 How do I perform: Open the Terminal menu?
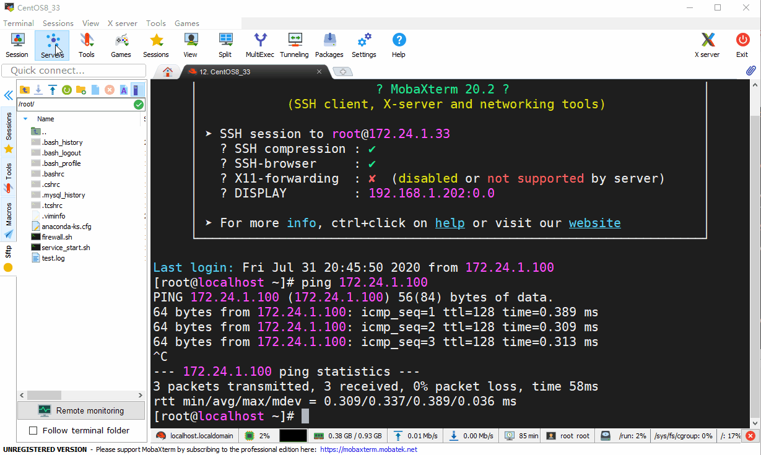(x=19, y=23)
